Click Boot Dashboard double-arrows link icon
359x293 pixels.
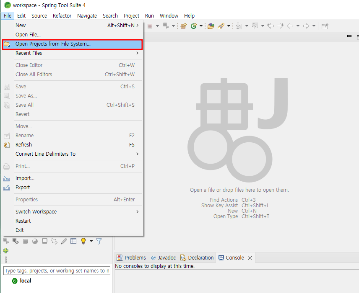coord(54,241)
